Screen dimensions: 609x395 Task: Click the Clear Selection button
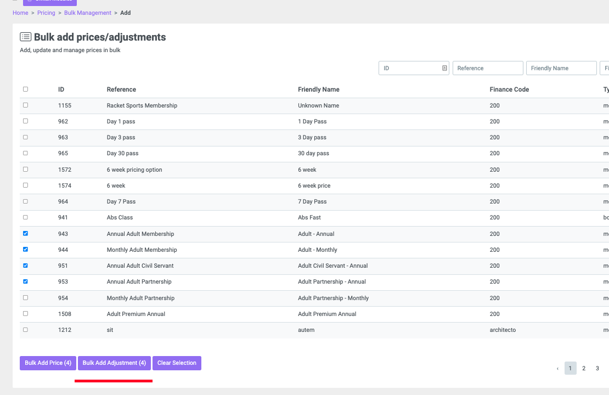click(177, 363)
